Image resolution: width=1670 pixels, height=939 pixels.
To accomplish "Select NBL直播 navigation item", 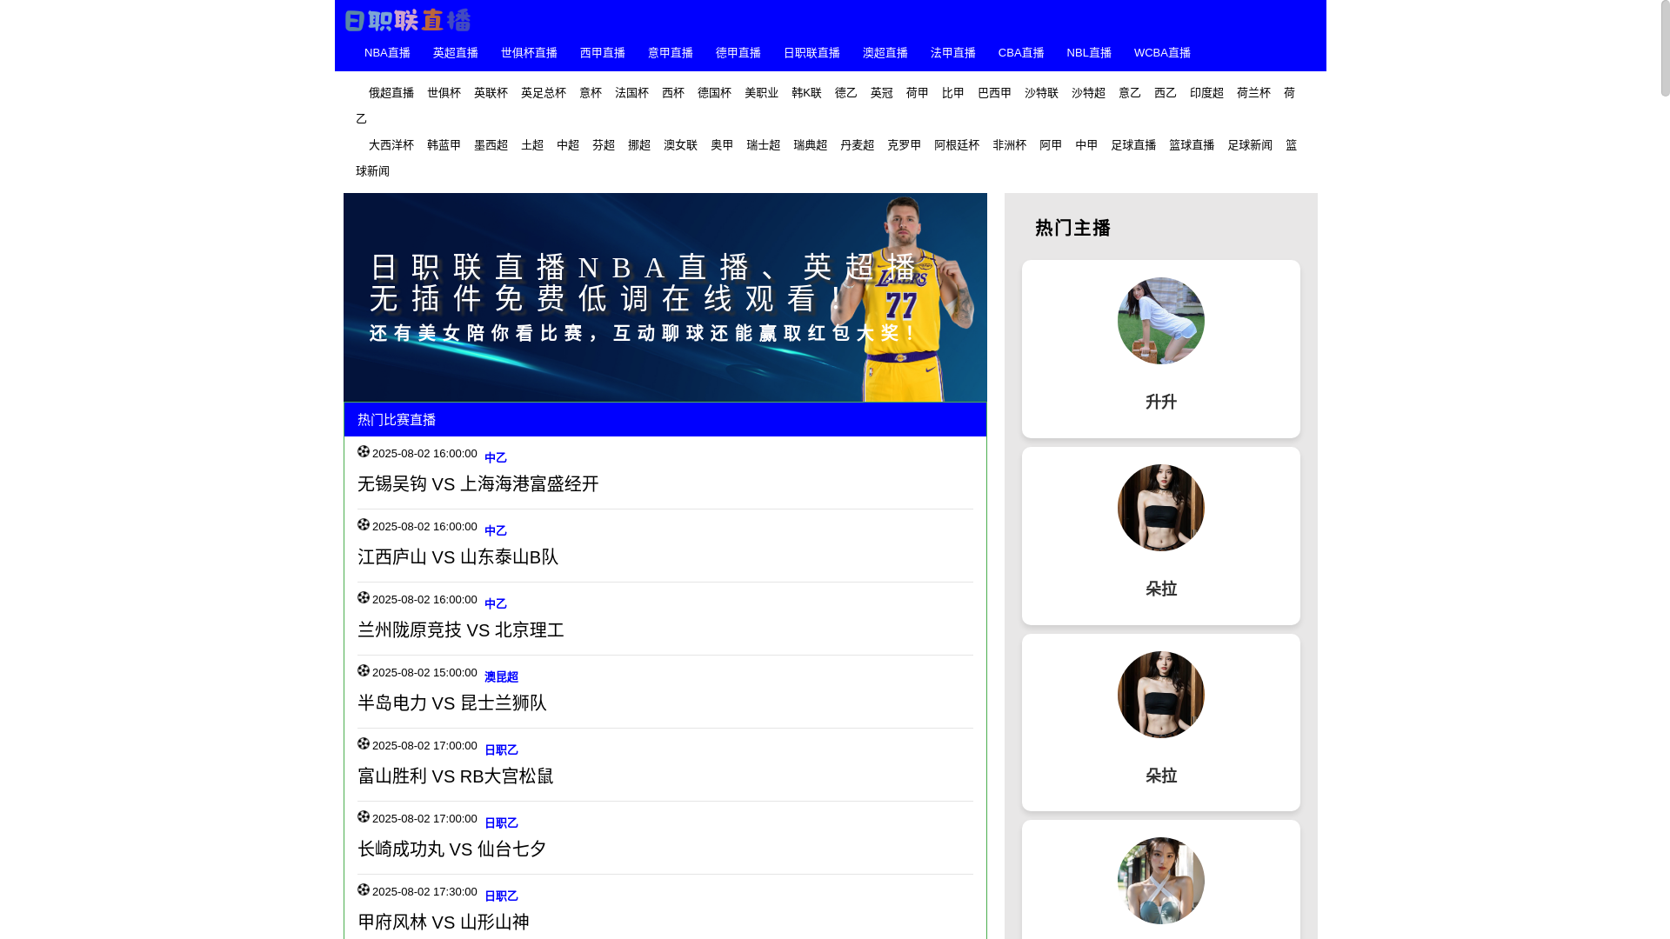I will click(1089, 53).
